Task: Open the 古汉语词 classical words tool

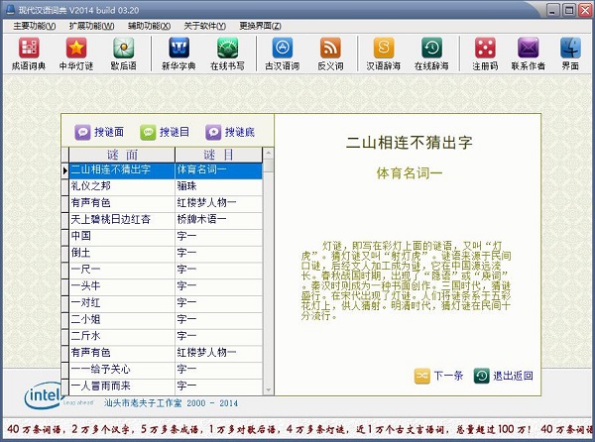Action: [283, 52]
